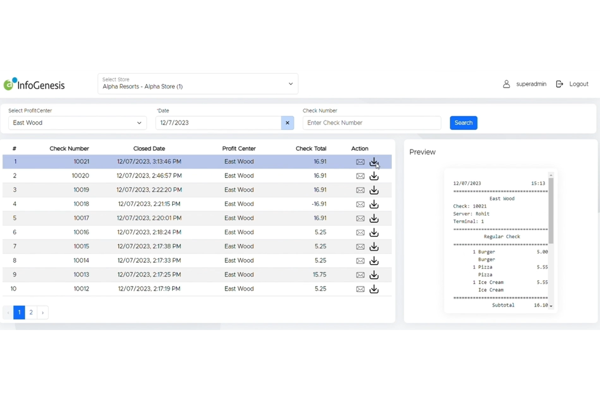Download check 10016 receipt
The height and width of the screenshot is (400, 600).
(374, 233)
